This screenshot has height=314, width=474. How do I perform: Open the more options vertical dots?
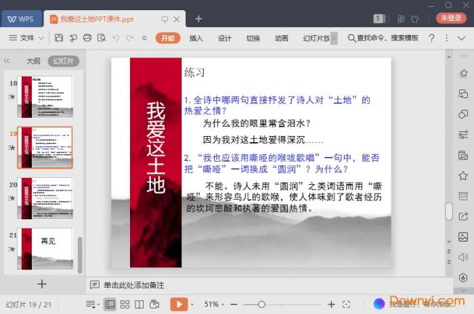tap(447, 38)
